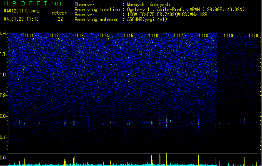Image resolution: width=262 pixels, height=166 pixels.
Task: Click the tallest yellow power spike near 1117
Action: pos(167,159)
